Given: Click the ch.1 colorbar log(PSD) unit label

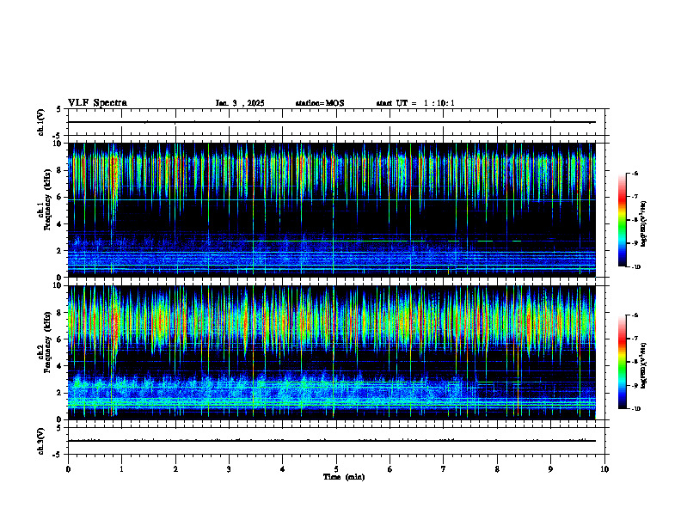Looking at the screenshot, I should coord(644,223).
